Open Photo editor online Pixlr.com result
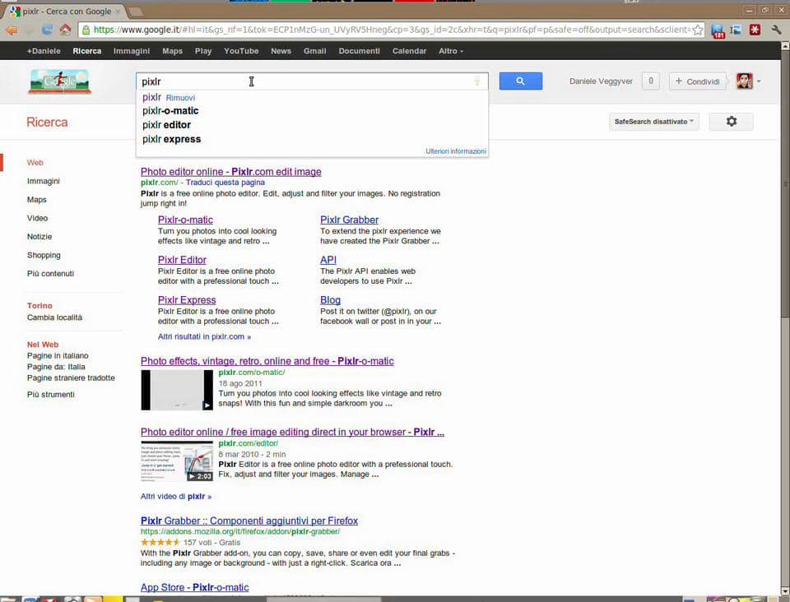 pyautogui.click(x=230, y=172)
